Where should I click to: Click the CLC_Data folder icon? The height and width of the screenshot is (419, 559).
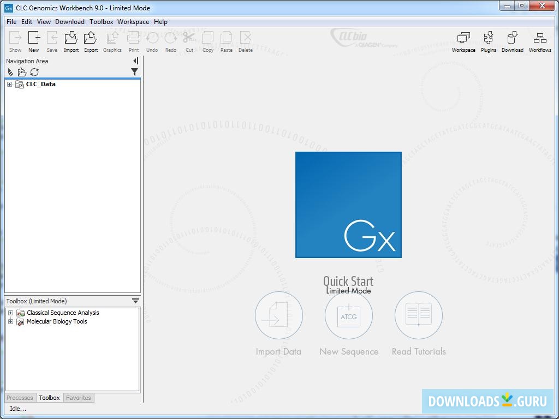click(20, 85)
